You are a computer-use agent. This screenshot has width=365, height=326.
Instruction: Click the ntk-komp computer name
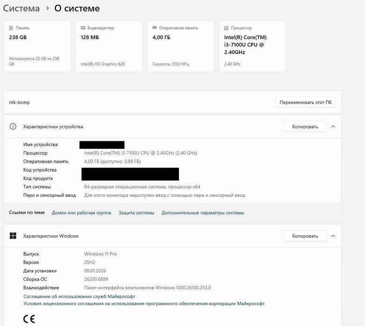(x=19, y=102)
